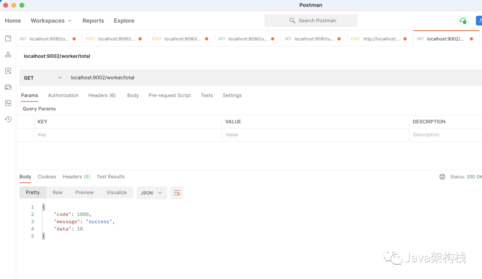Click the network globe icon near Status
This screenshot has width=482, height=279.
coord(442,177)
